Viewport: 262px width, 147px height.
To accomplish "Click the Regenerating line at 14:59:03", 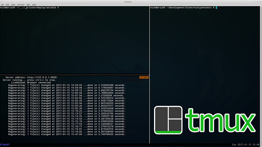I will (67, 85).
